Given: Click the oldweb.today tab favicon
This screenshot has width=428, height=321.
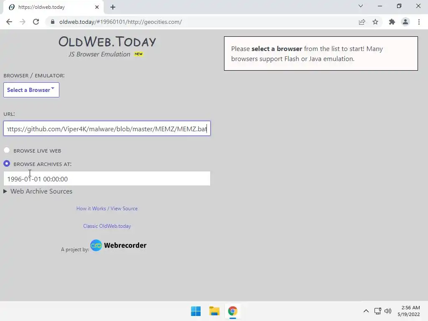Looking at the screenshot, I should (11, 7).
